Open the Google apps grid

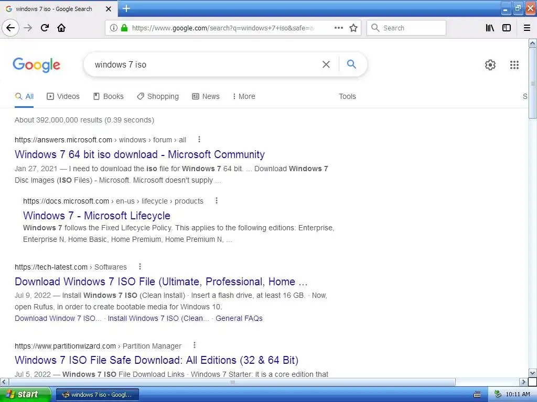514,64
